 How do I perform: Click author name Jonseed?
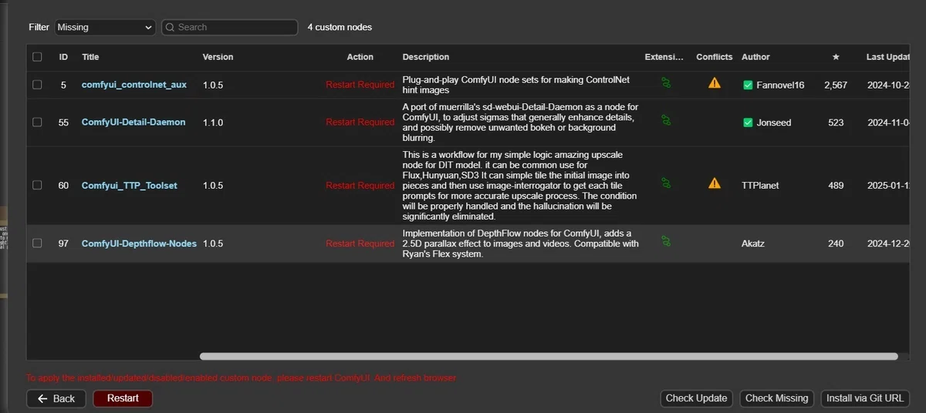coord(774,123)
